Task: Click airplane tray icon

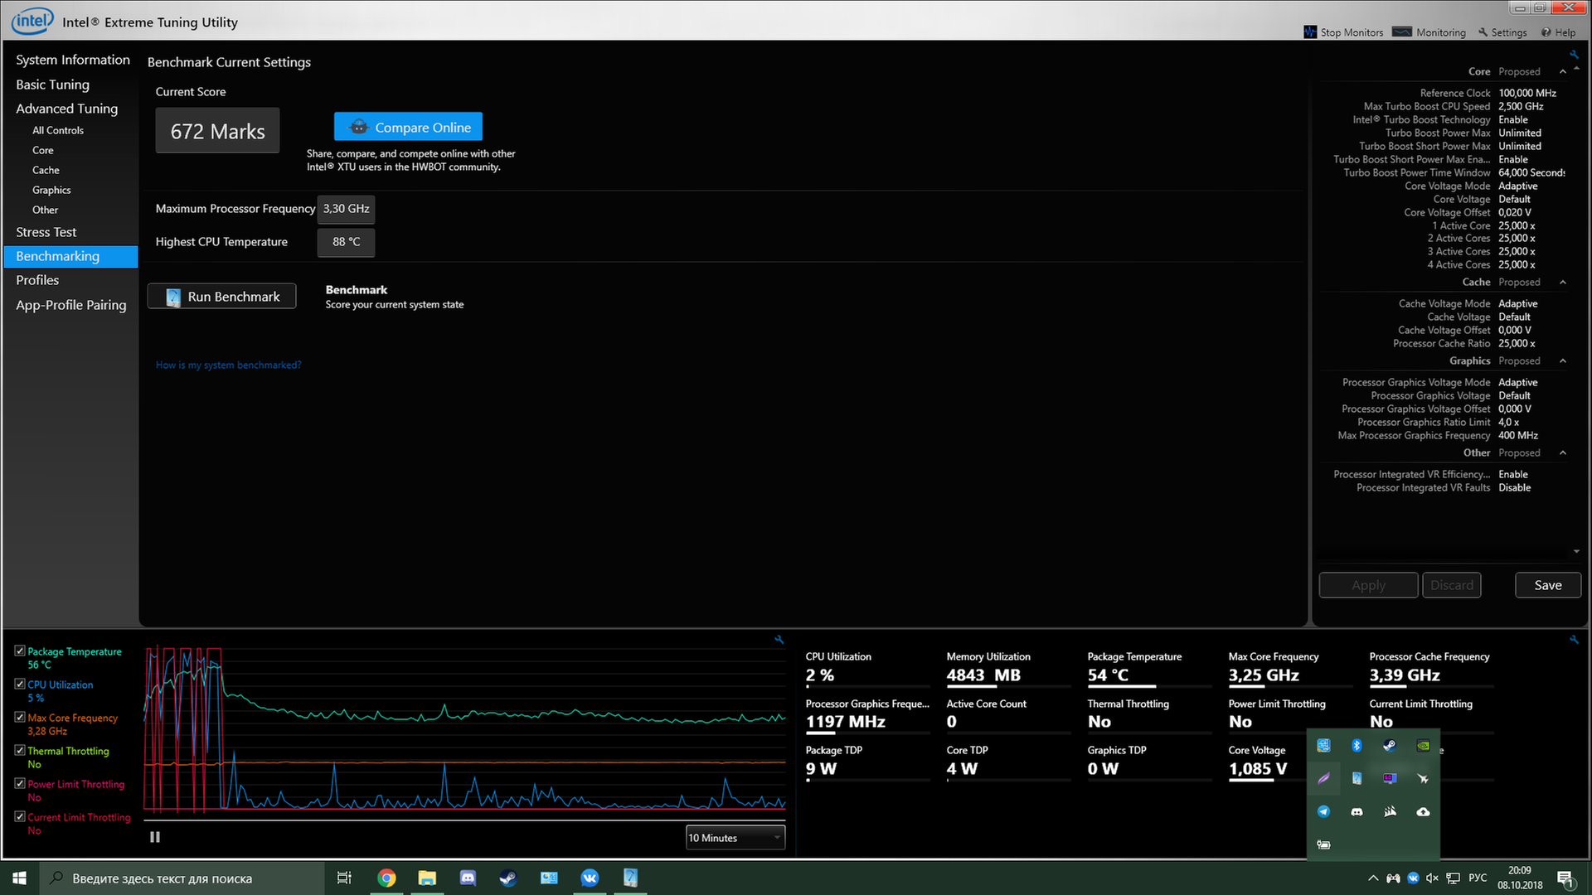Action: click(1423, 779)
